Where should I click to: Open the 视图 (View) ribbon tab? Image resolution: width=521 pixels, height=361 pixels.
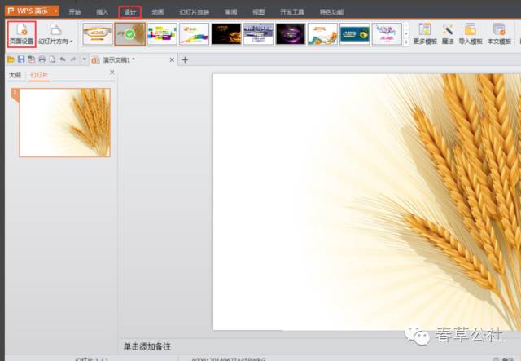pyautogui.click(x=259, y=12)
